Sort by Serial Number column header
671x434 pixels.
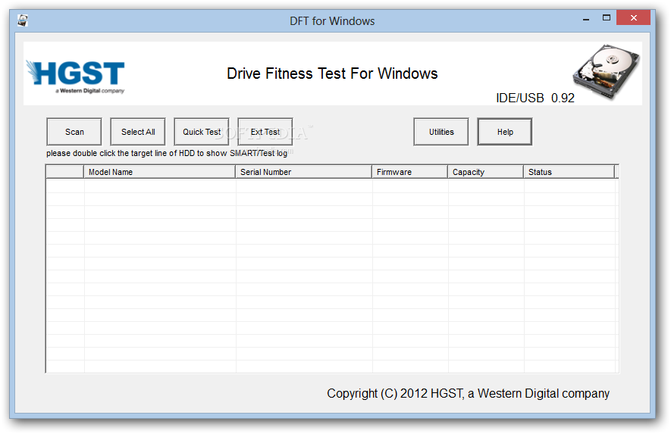(303, 172)
